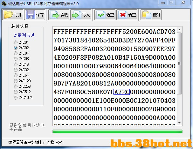Screen dimensions: 193x149
Task: Click the 打开 open file button
Action: click(13, 15)
